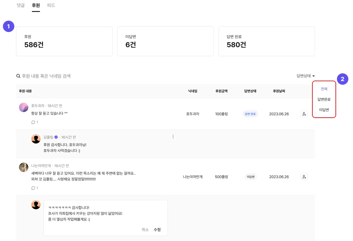The height and width of the screenshot is (241, 353).
Task: Select 전체 in the filter list
Action: pos(324,89)
